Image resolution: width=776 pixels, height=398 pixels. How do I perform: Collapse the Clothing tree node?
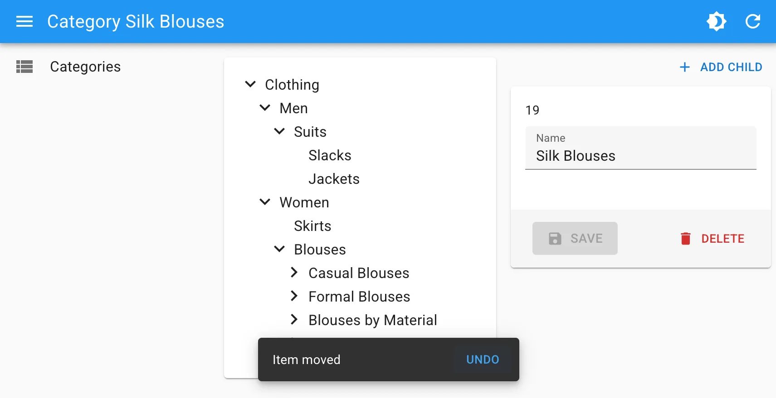250,84
